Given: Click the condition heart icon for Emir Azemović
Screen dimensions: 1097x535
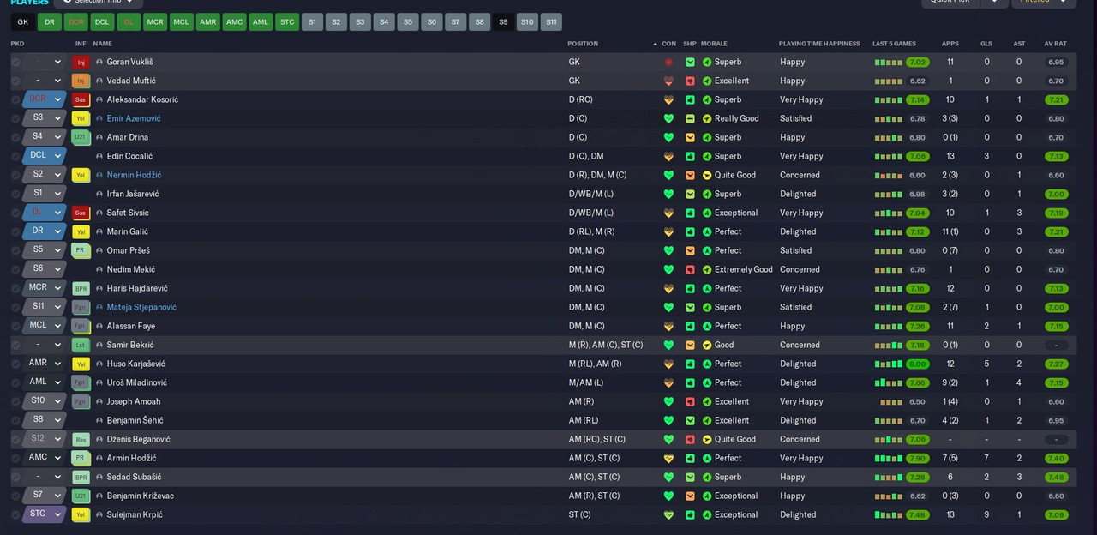Looking at the screenshot, I should click(668, 118).
